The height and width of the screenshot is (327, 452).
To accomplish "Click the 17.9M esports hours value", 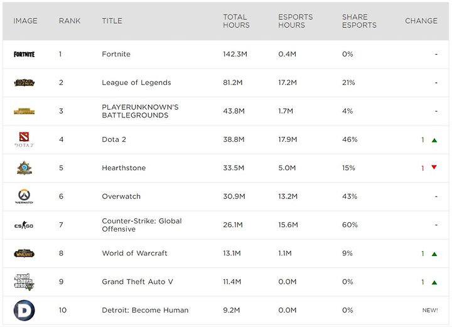I will pyautogui.click(x=288, y=139).
